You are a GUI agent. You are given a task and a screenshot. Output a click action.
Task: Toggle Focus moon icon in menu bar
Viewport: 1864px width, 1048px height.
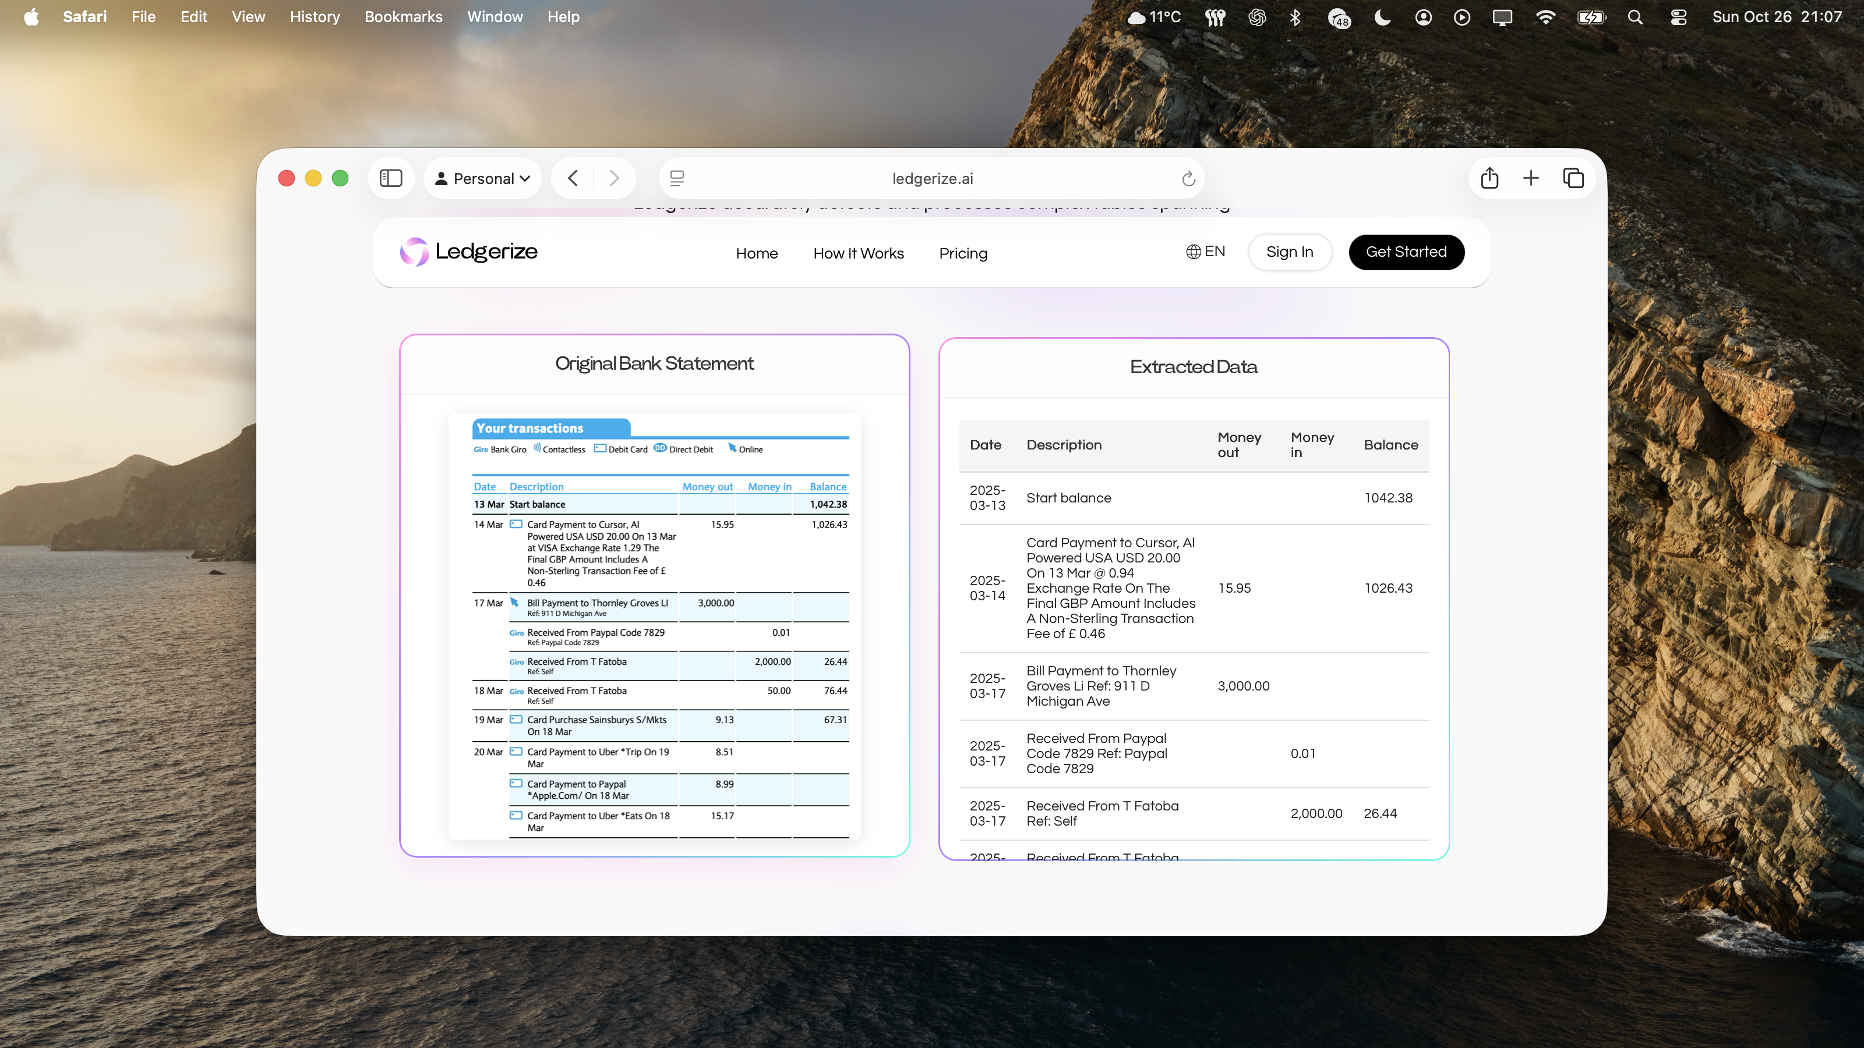(x=1382, y=17)
